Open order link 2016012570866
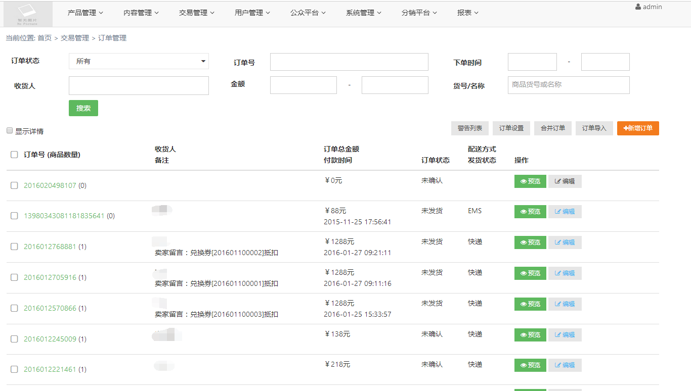 click(x=50, y=308)
